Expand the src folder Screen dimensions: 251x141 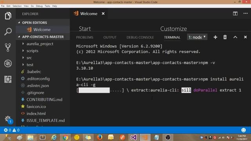click(x=43, y=58)
